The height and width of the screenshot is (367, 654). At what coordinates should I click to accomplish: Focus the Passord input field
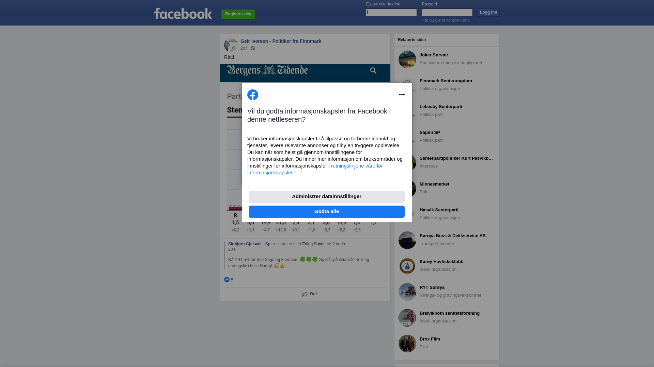[447, 13]
